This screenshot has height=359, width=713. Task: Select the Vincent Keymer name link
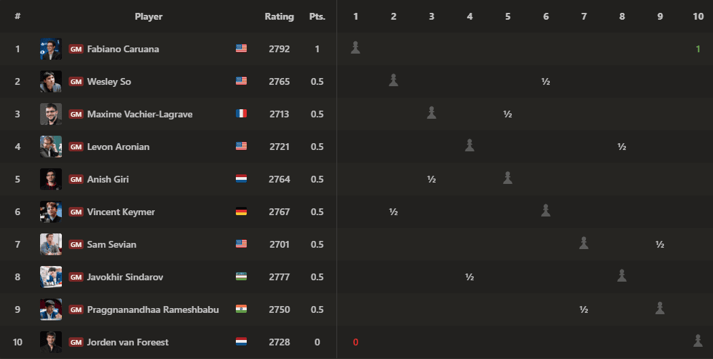(x=120, y=212)
